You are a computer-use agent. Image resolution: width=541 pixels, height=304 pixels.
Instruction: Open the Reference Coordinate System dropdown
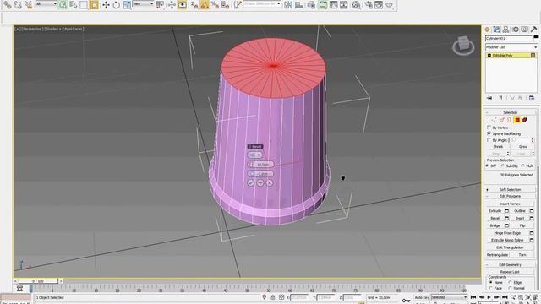(143, 3)
